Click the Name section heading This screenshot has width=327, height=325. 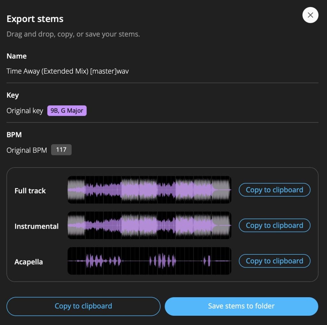click(17, 56)
